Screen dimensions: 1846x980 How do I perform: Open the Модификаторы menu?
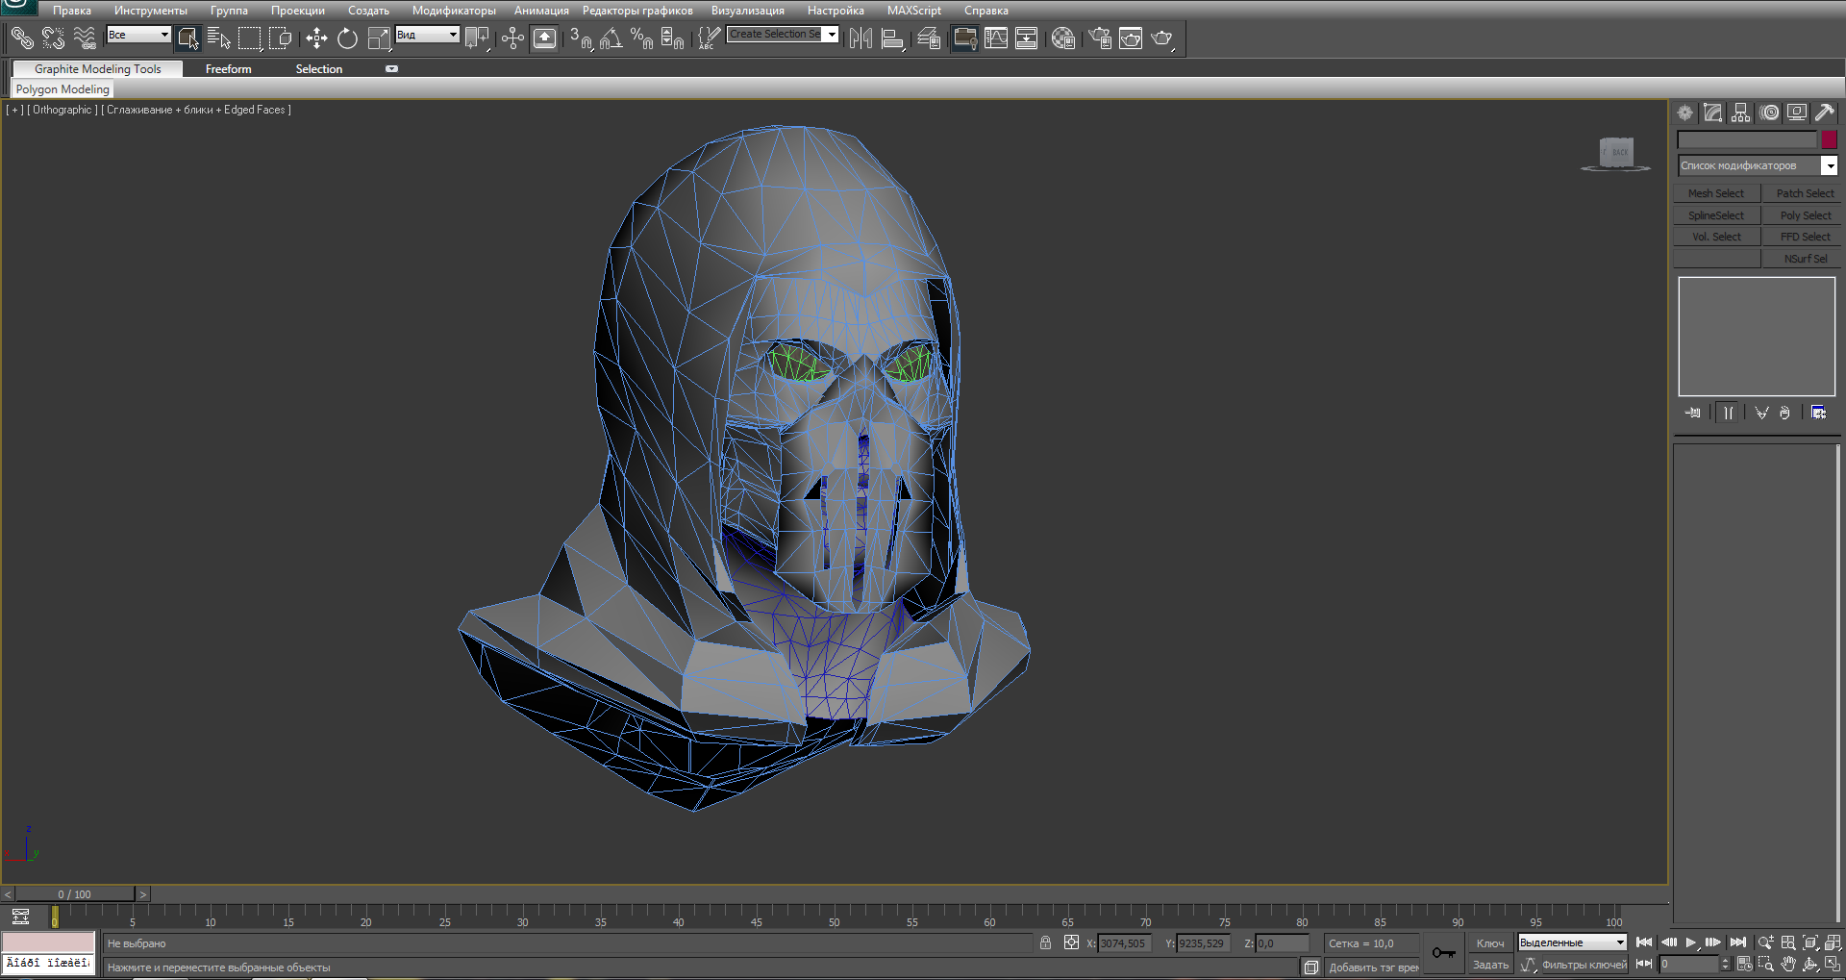[454, 11]
